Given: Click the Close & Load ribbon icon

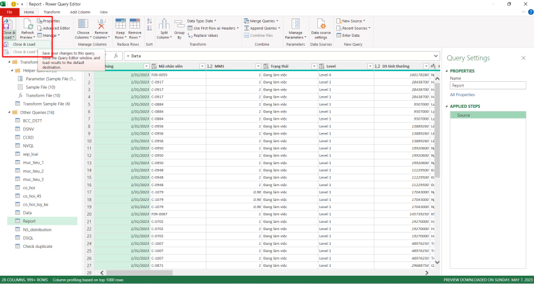Looking at the screenshot, I should pos(8,24).
